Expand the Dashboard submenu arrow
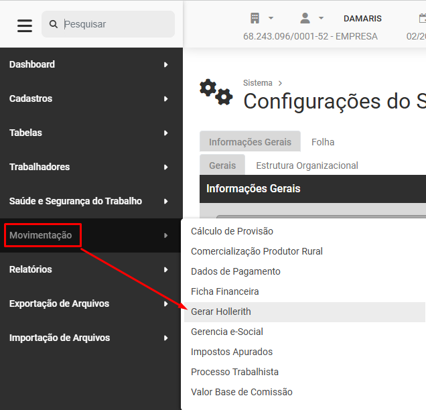 pos(165,65)
